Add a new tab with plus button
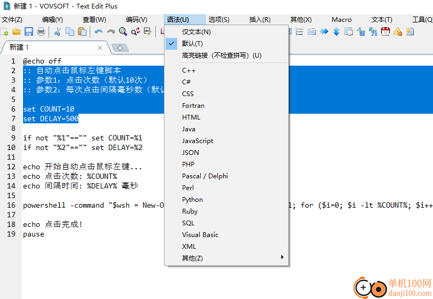This screenshot has width=433, height=299. [120, 48]
